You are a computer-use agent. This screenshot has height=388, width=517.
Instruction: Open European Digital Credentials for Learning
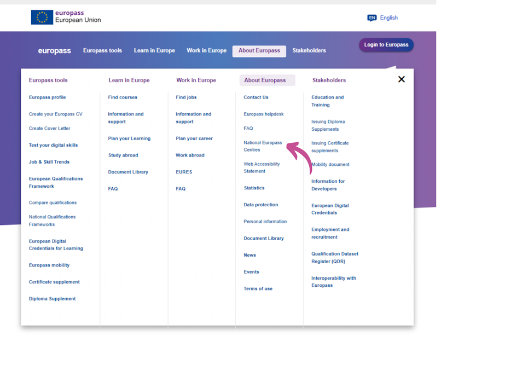(56, 245)
